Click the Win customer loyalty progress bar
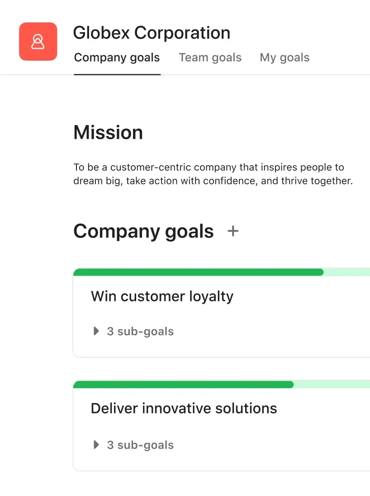The image size is (370, 496). 198,272
